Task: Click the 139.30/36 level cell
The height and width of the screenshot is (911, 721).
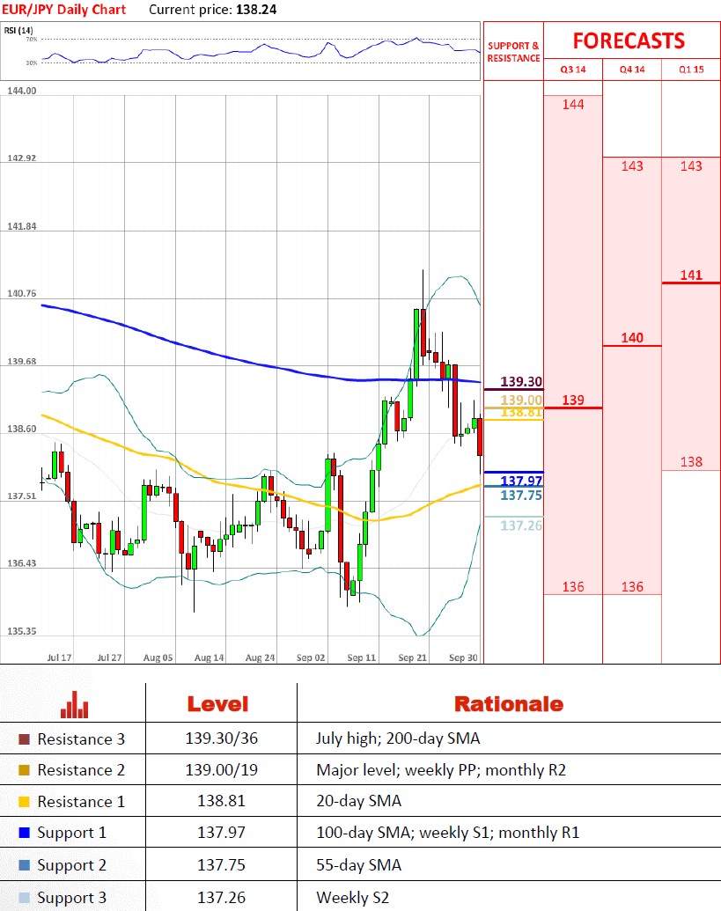Action: [221, 738]
